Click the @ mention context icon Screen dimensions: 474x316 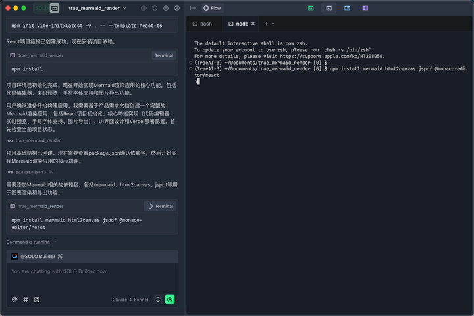point(14,299)
